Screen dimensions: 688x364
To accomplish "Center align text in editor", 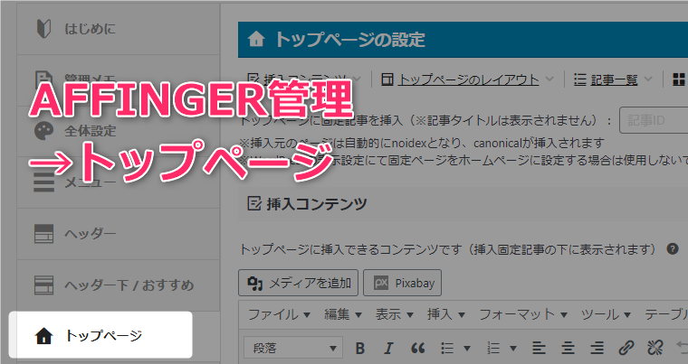I will [568, 349].
